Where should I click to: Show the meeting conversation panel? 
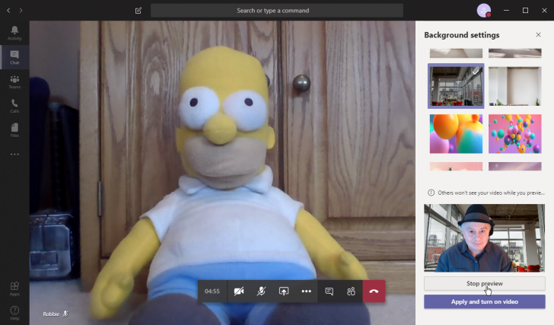(x=329, y=291)
